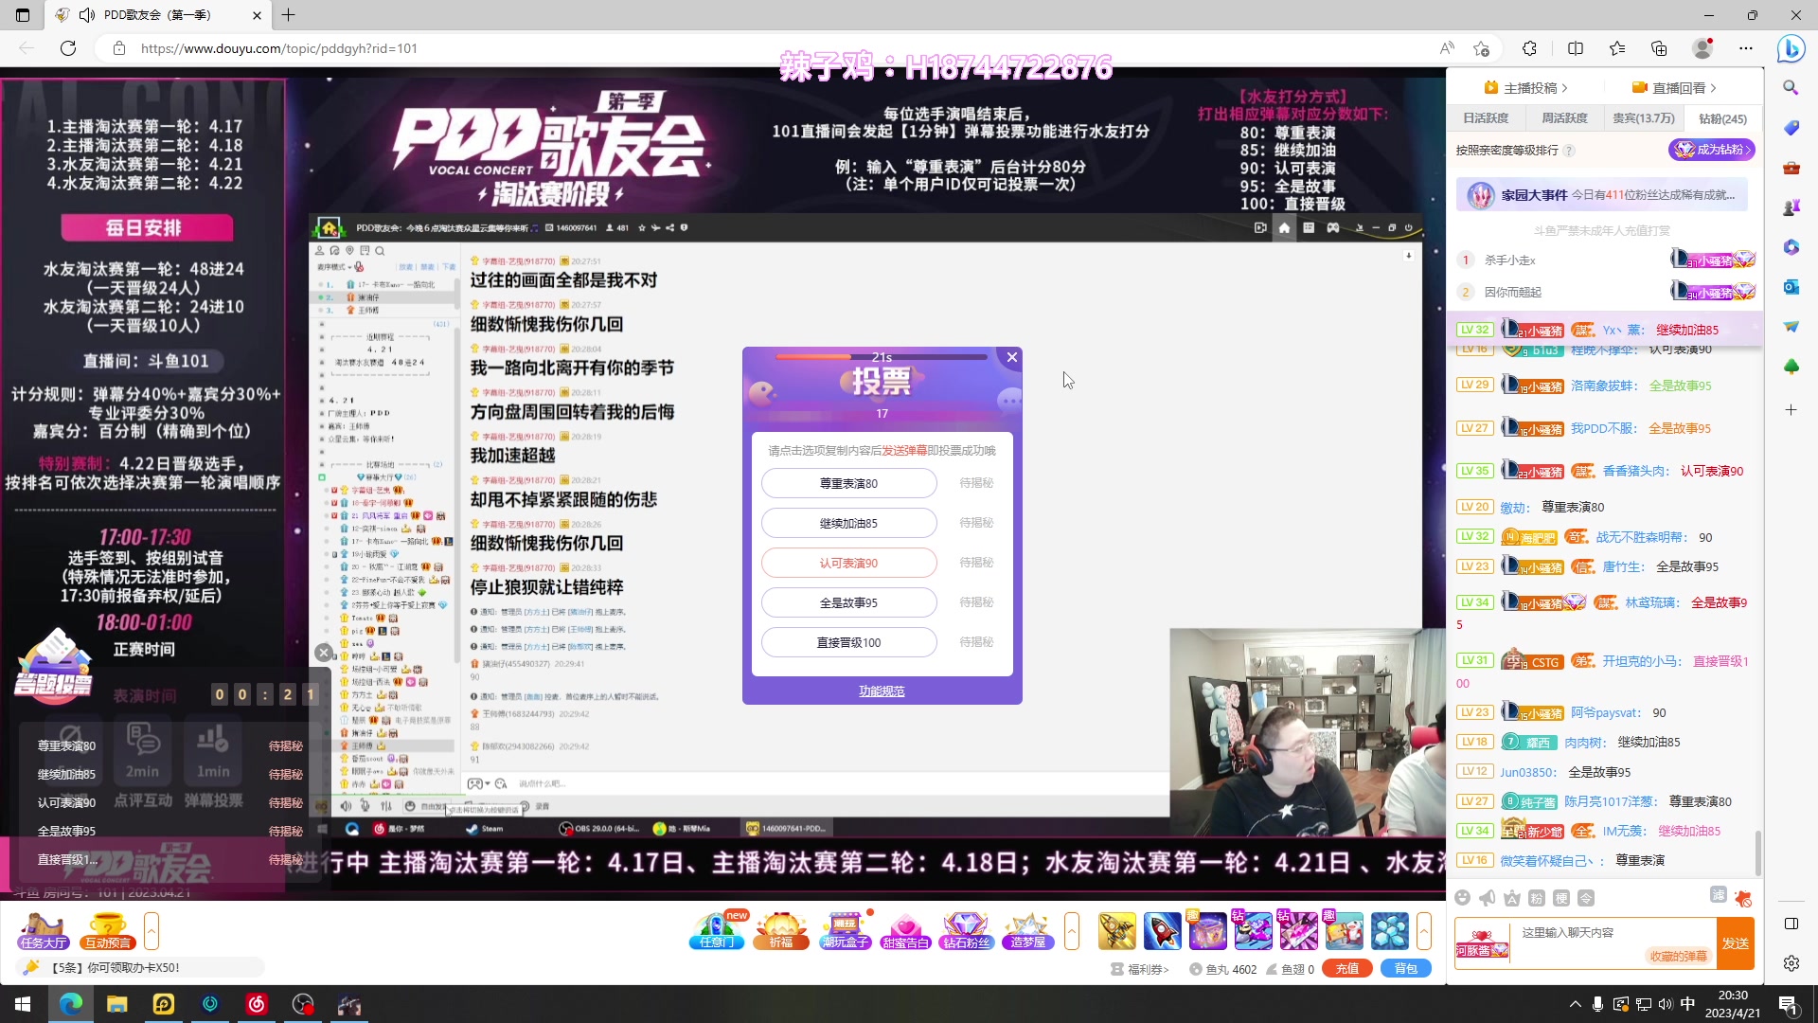Viewport: 1818px width, 1023px height.
Task: Send the golden plane gift
Action: 1116,931
